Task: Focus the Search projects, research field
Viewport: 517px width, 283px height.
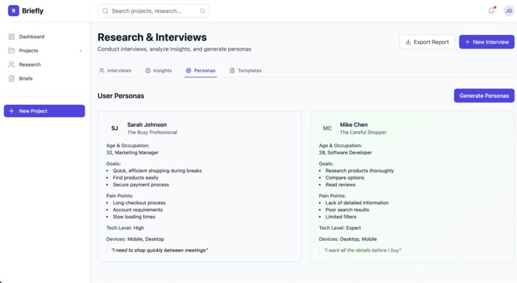Action: [x=153, y=11]
